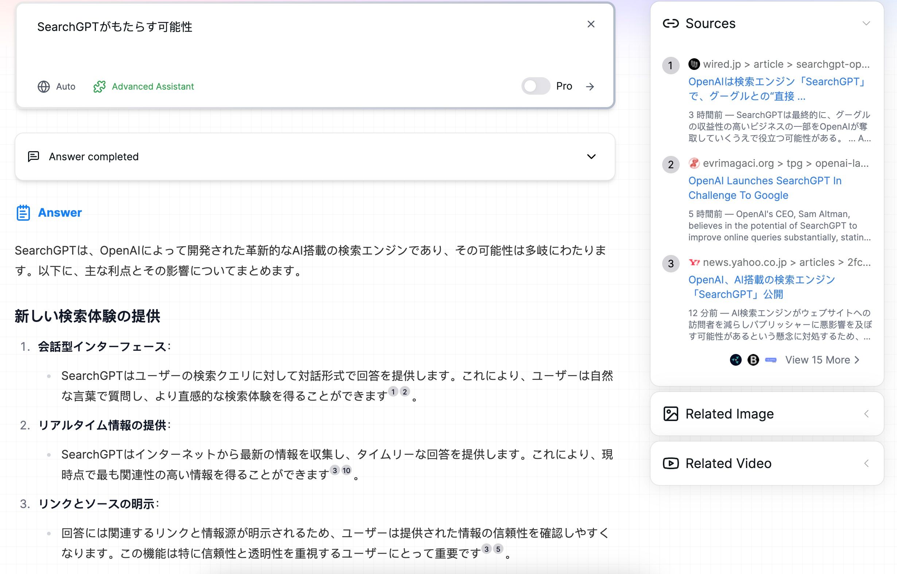Click the Pro label beside the switch
Screen dimensions: 897x574
click(564, 86)
